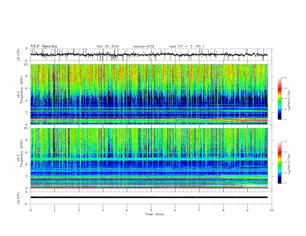Click the 'Time (min)' axis label
Image resolution: width=306 pixels, height=236 pixels.
point(155,214)
